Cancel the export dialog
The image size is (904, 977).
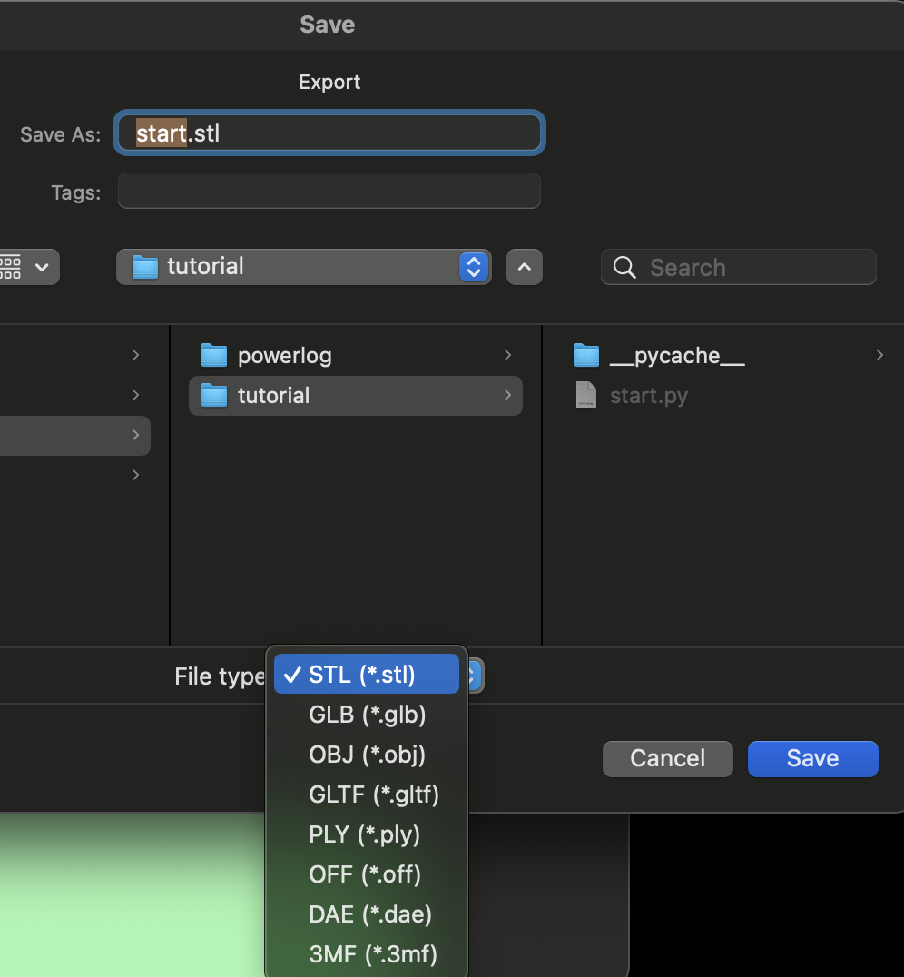(x=667, y=758)
